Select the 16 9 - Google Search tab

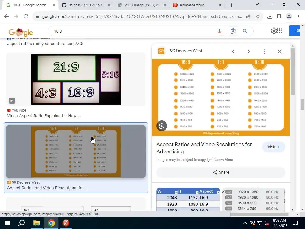point(29,5)
